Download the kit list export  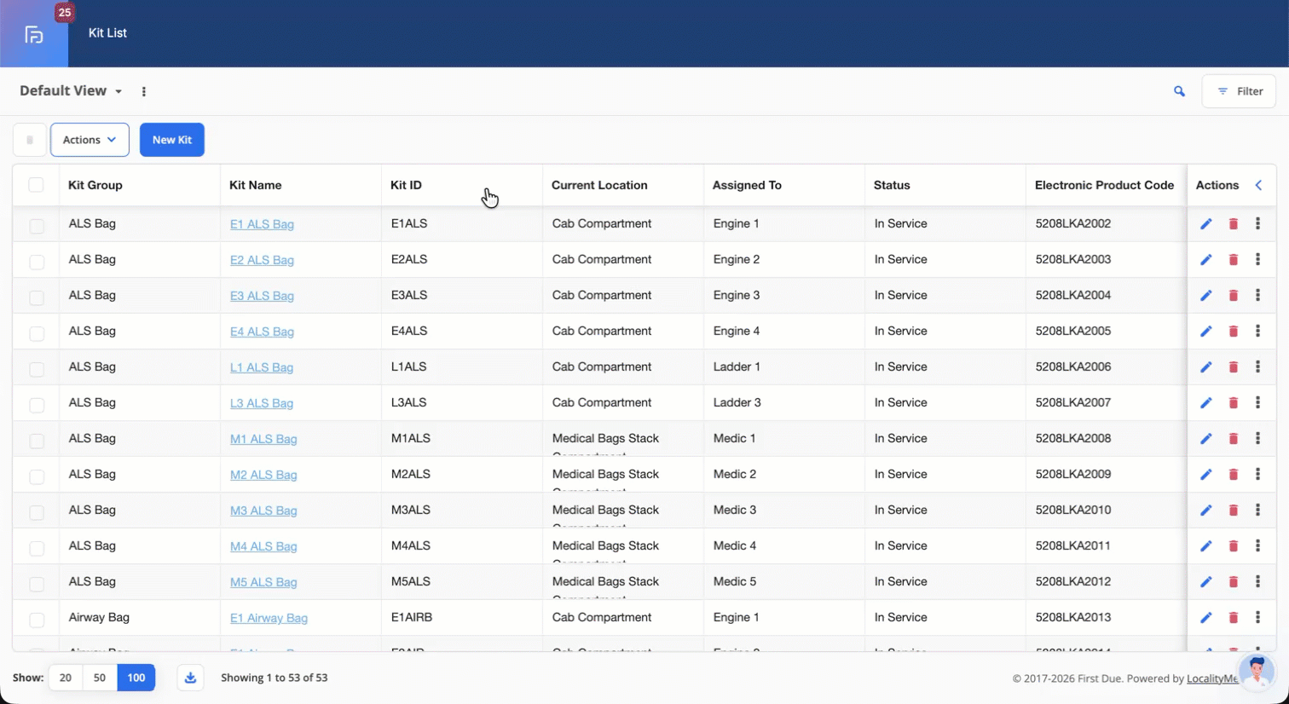190,678
